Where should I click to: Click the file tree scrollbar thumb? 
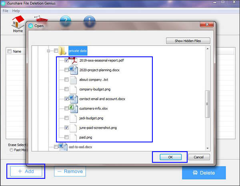coord(207,104)
